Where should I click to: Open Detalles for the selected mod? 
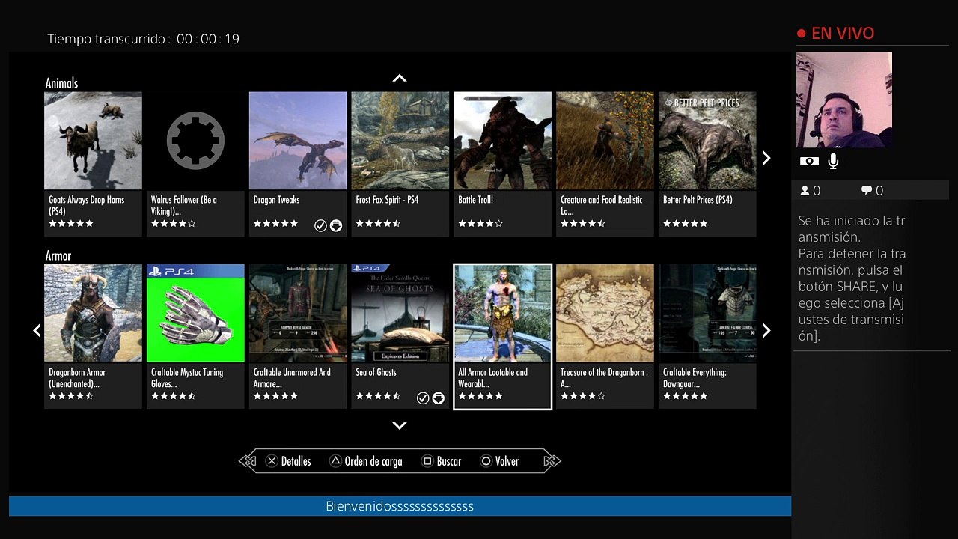(x=296, y=461)
